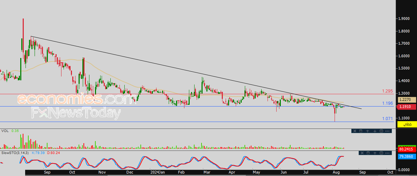Select the VOL indicator label
This screenshot has width=417, height=176.
coord(4,131)
